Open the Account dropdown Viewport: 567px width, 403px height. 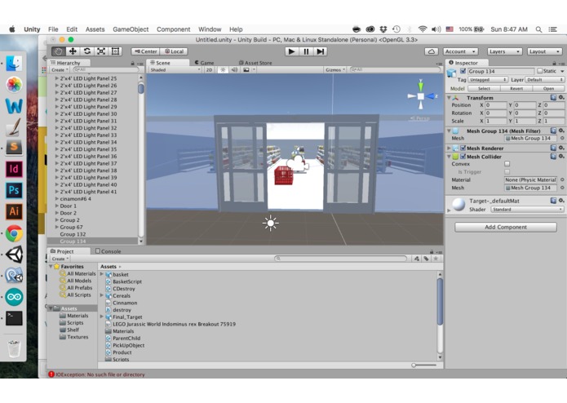coord(460,51)
